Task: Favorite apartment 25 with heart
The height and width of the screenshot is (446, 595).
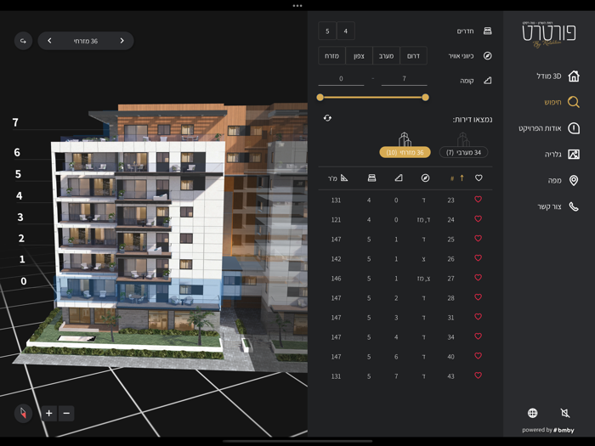Action: click(x=478, y=239)
